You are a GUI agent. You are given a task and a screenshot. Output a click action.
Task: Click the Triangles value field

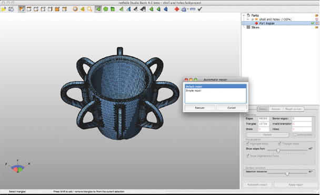click(264, 124)
